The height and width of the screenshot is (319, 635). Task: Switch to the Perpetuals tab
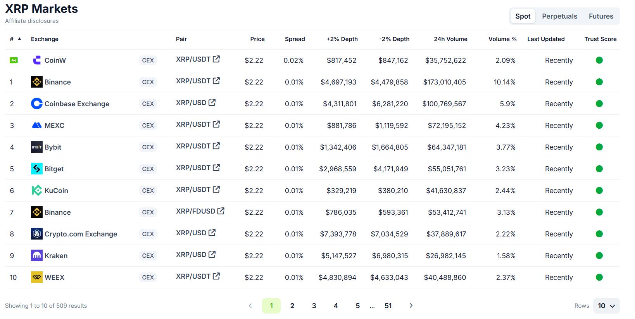559,16
